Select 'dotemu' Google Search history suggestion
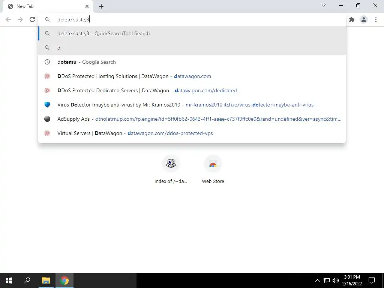 pyautogui.click(x=192, y=62)
